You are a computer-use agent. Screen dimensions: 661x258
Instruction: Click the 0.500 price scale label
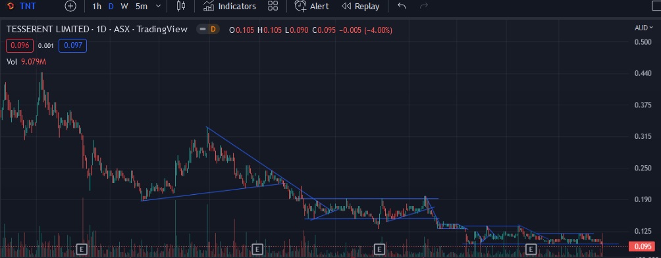coord(643,41)
